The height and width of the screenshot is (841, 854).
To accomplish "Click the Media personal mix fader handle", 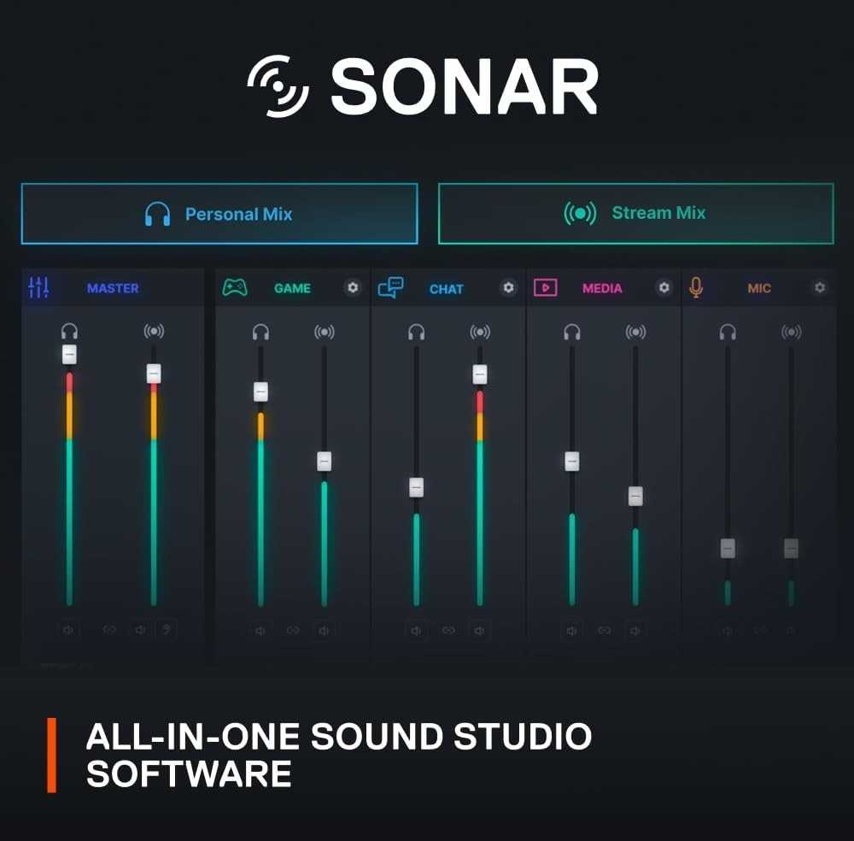I will pos(572,462).
